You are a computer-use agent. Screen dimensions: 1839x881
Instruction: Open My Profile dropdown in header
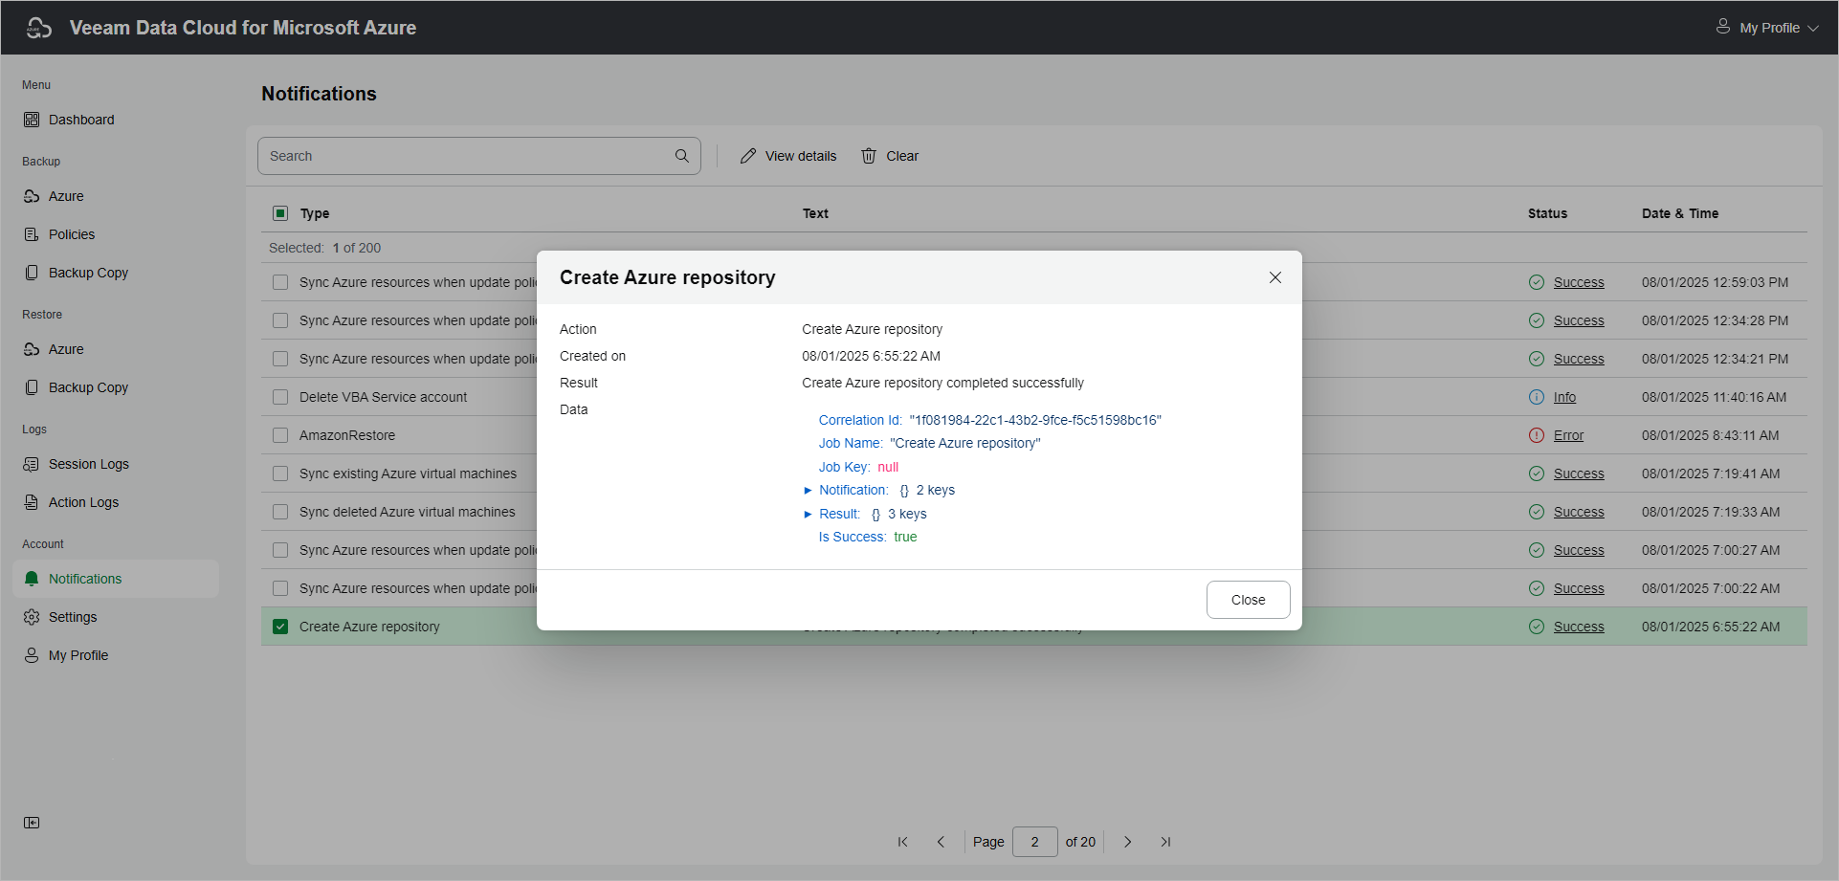click(1766, 28)
